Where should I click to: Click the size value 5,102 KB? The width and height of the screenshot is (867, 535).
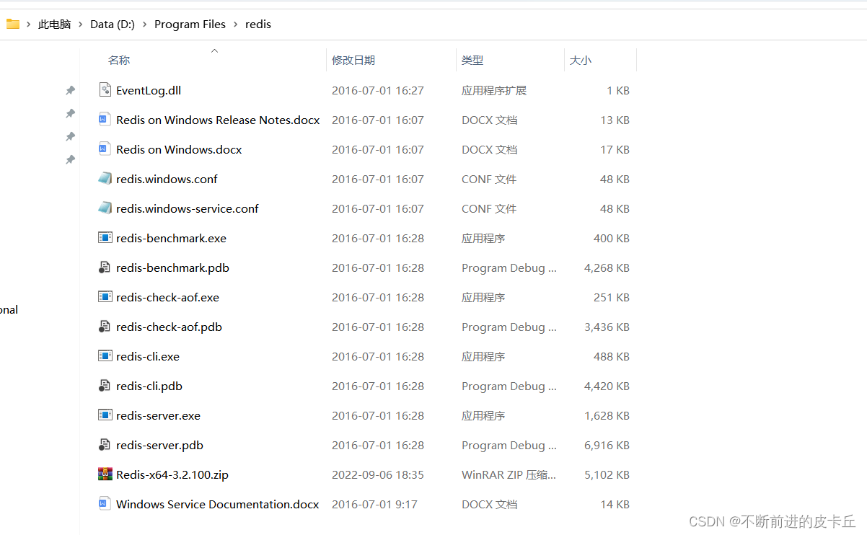click(607, 474)
